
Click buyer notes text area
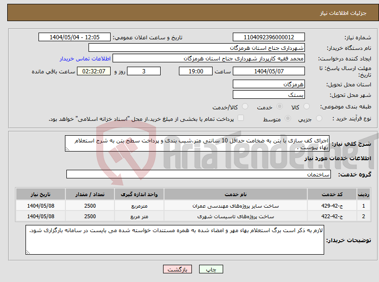pyautogui.click(x=175, y=240)
